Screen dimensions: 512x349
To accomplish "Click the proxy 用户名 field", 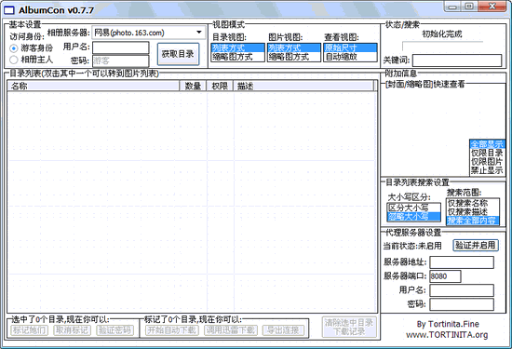I will coord(462,290).
